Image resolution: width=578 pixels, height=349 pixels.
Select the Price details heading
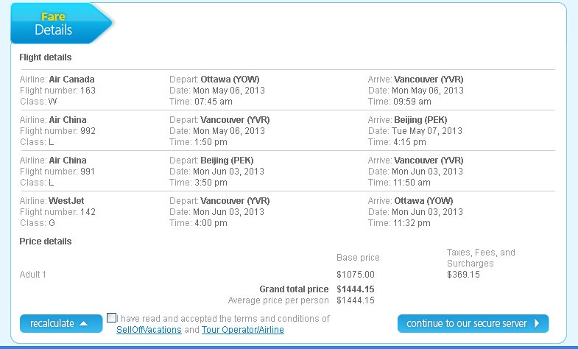pyautogui.click(x=46, y=242)
